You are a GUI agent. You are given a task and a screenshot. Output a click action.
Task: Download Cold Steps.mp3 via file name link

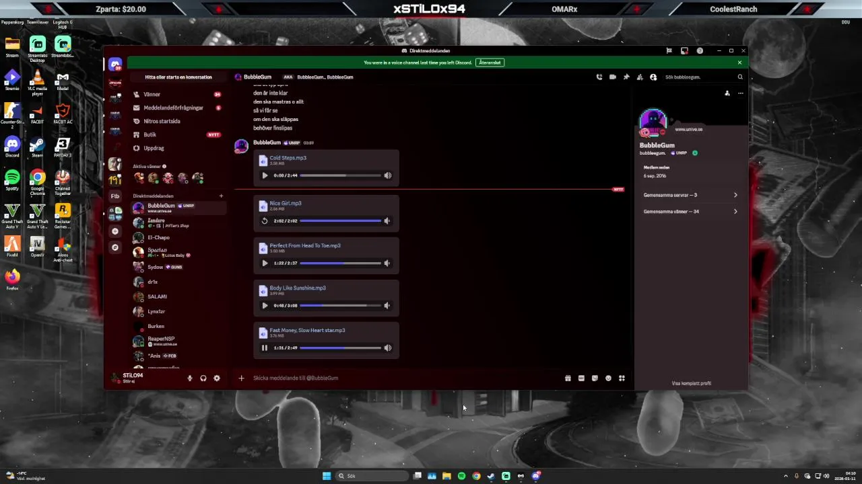point(288,158)
